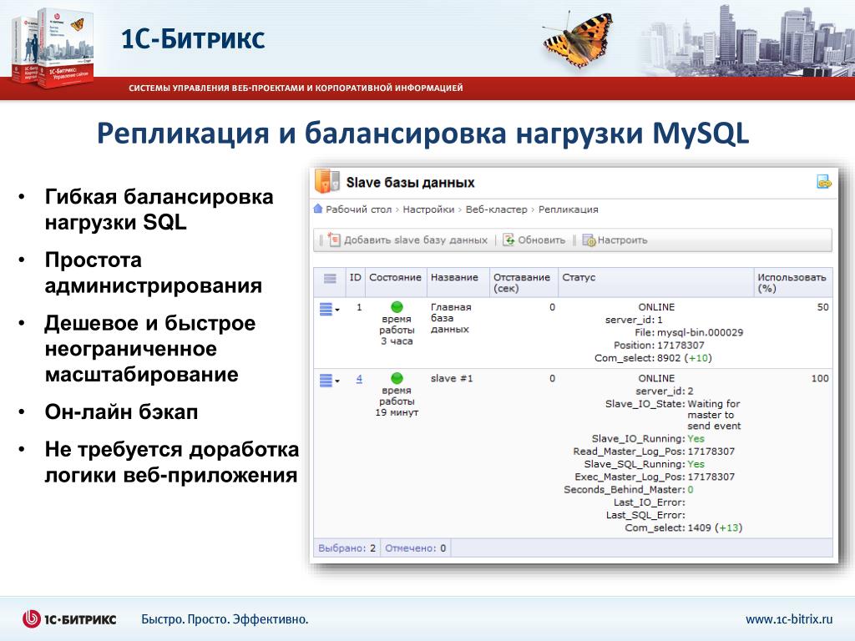Click File: mysql-bin.000029 status text

[x=689, y=332]
